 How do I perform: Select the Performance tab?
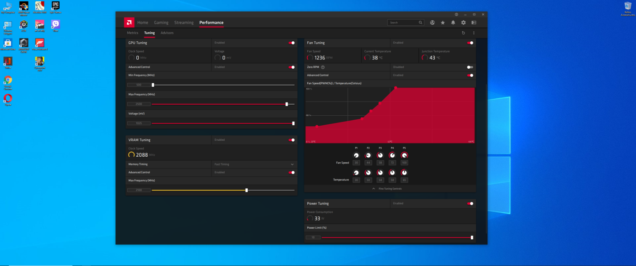(x=211, y=23)
